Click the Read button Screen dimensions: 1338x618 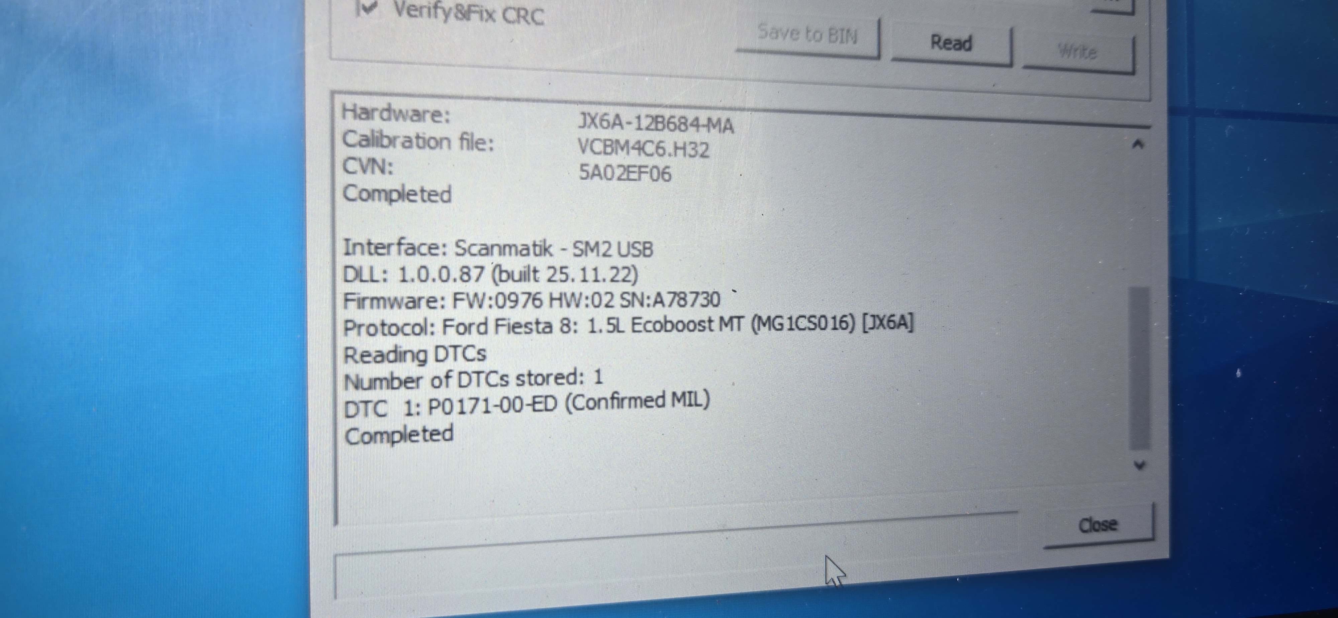click(x=952, y=44)
